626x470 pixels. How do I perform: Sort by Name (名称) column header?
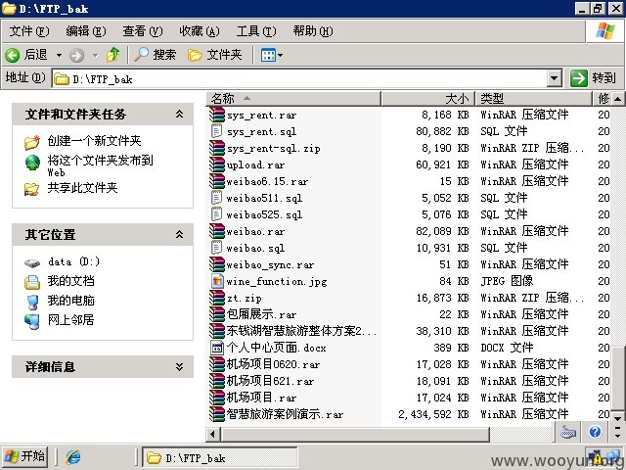pyautogui.click(x=293, y=98)
